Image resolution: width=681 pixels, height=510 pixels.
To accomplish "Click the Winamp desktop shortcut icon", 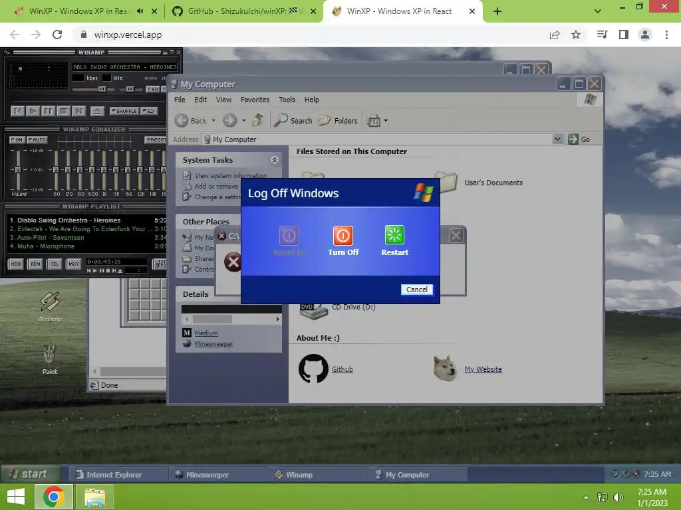I will pyautogui.click(x=49, y=301).
